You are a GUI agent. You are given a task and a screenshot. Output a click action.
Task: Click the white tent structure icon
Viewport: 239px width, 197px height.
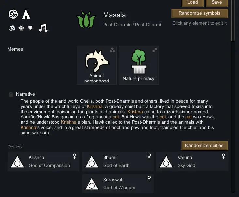point(26,14)
